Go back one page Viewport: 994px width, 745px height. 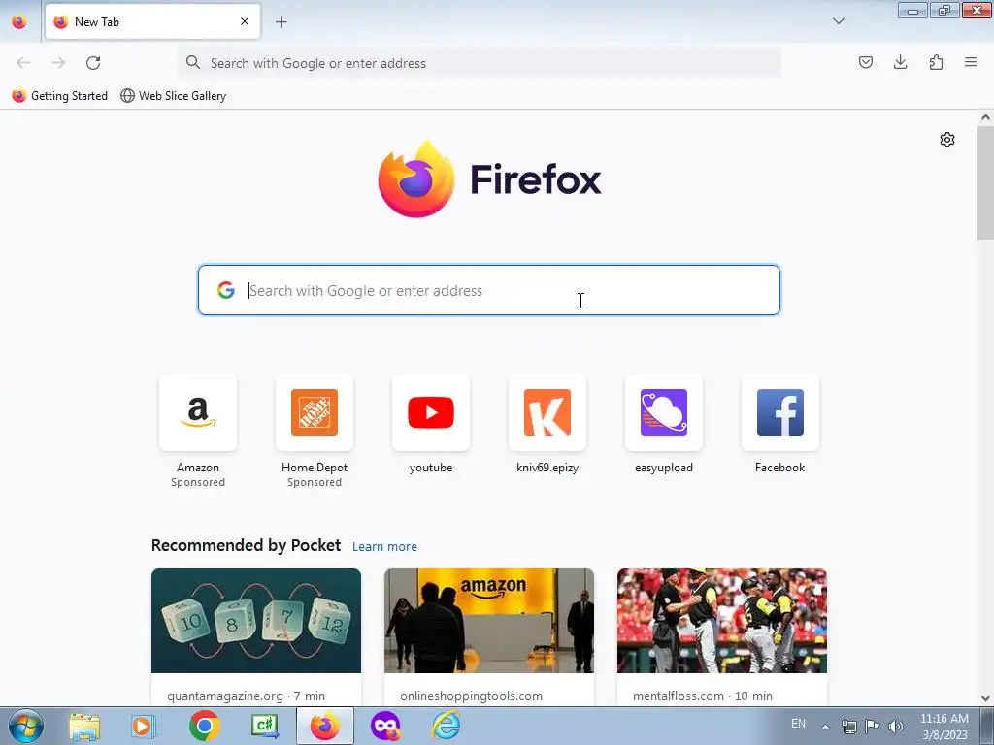click(x=23, y=63)
